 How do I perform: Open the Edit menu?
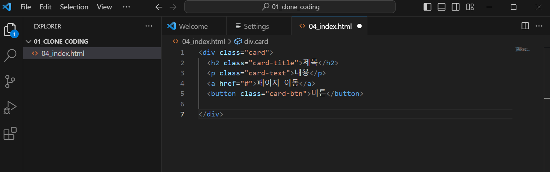click(45, 7)
